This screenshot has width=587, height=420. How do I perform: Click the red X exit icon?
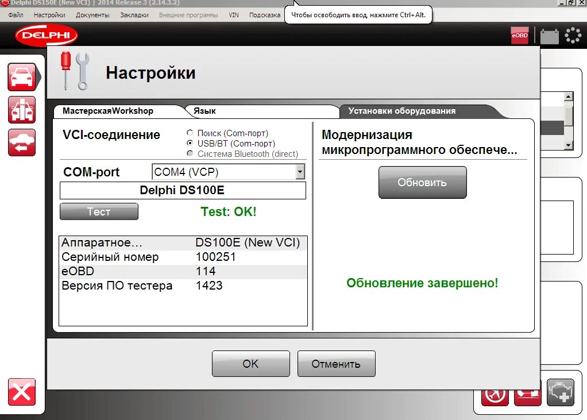click(x=22, y=392)
